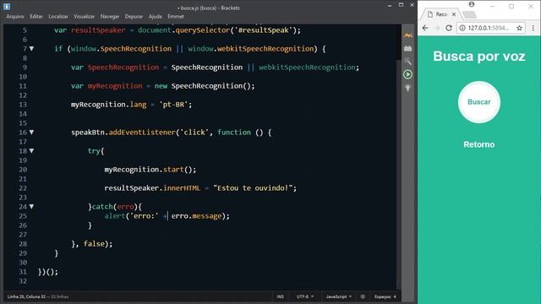
Task: Click the Buscar round button
Action: click(x=479, y=102)
